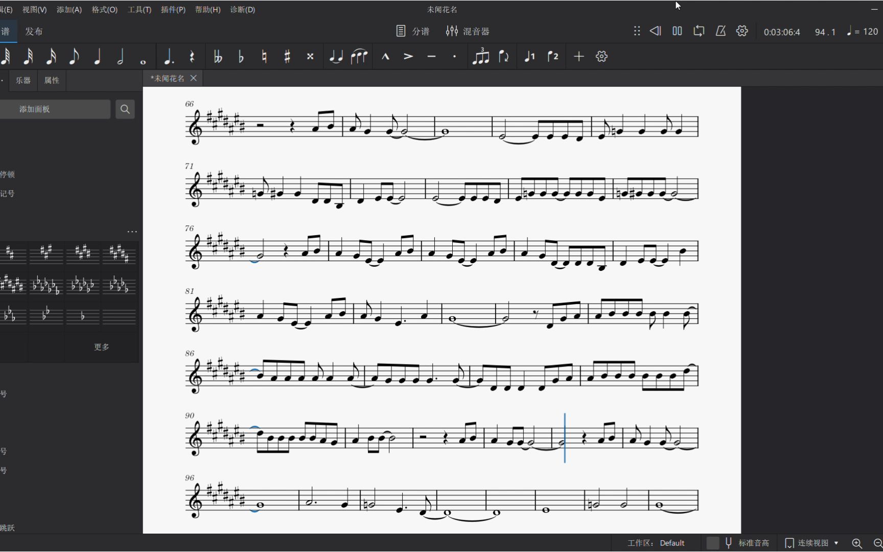This screenshot has width=883, height=552.
Task: Rewind playback to the beginning
Action: pos(655,31)
